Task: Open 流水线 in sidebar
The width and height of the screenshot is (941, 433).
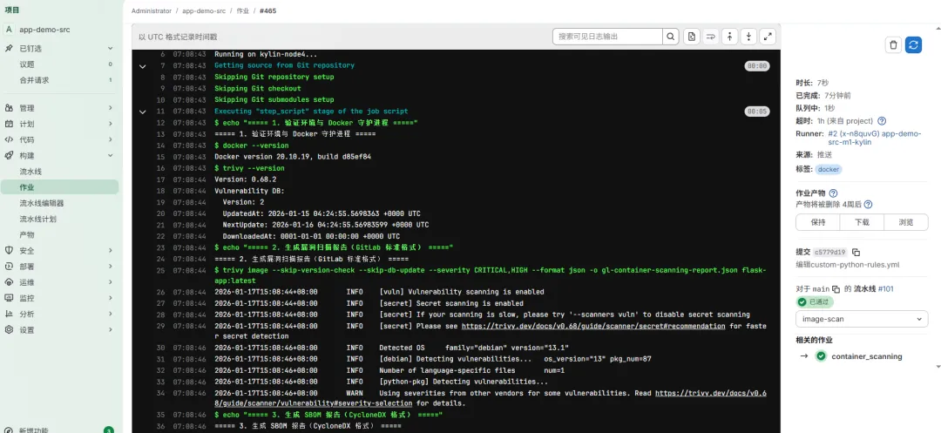Action: pyautogui.click(x=30, y=172)
